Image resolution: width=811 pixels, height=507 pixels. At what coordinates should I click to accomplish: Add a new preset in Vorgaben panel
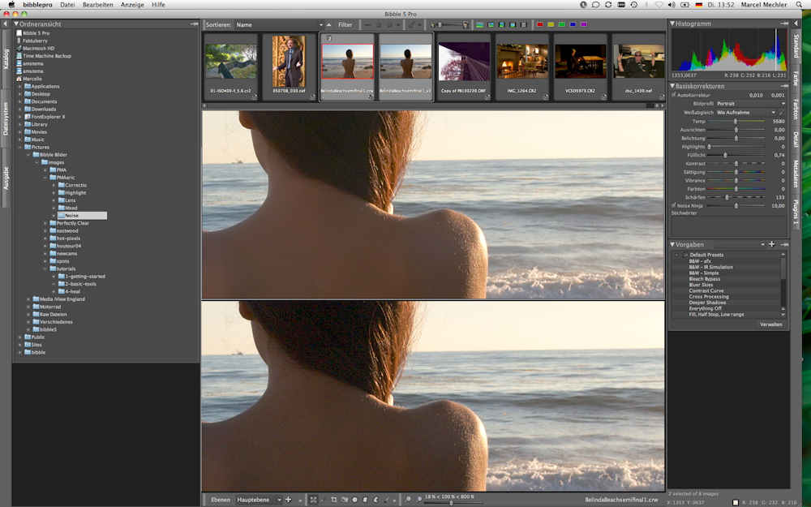tap(771, 244)
